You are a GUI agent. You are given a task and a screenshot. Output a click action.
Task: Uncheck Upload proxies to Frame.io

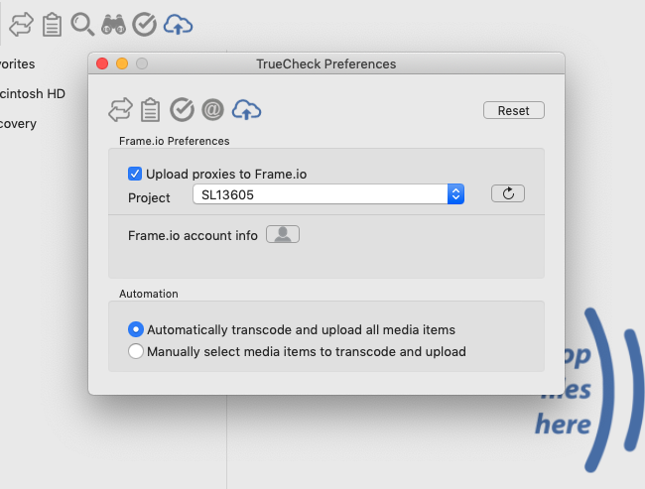coord(135,174)
